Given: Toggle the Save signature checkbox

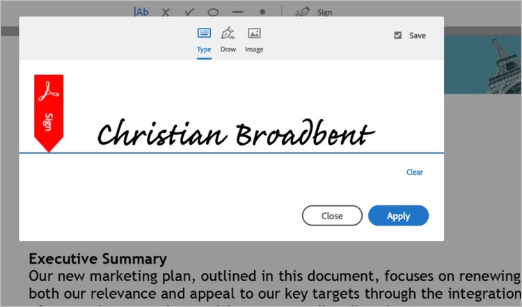Looking at the screenshot, I should point(398,36).
